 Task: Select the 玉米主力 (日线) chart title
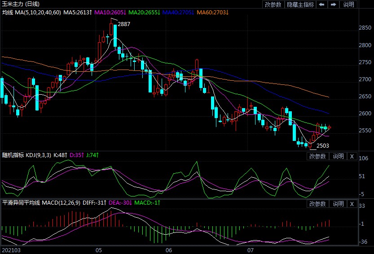(x=21, y=4)
